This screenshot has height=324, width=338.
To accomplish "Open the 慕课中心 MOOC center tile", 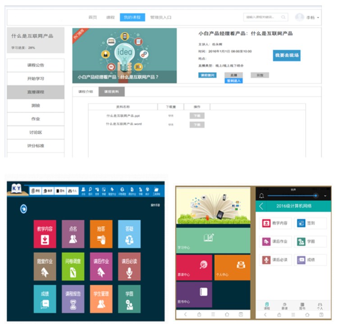I will tap(194, 267).
